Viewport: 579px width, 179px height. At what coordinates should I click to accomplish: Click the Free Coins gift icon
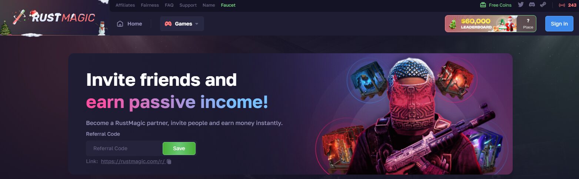[483, 5]
